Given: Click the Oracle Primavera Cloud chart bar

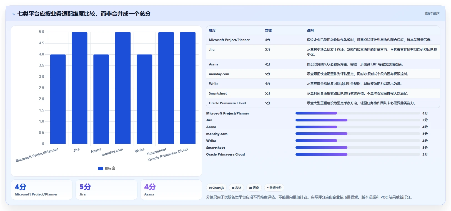Looking at the screenshot, I should pos(188,88).
